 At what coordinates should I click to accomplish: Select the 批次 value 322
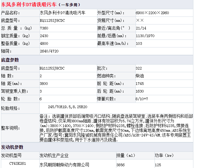(139, 68)
